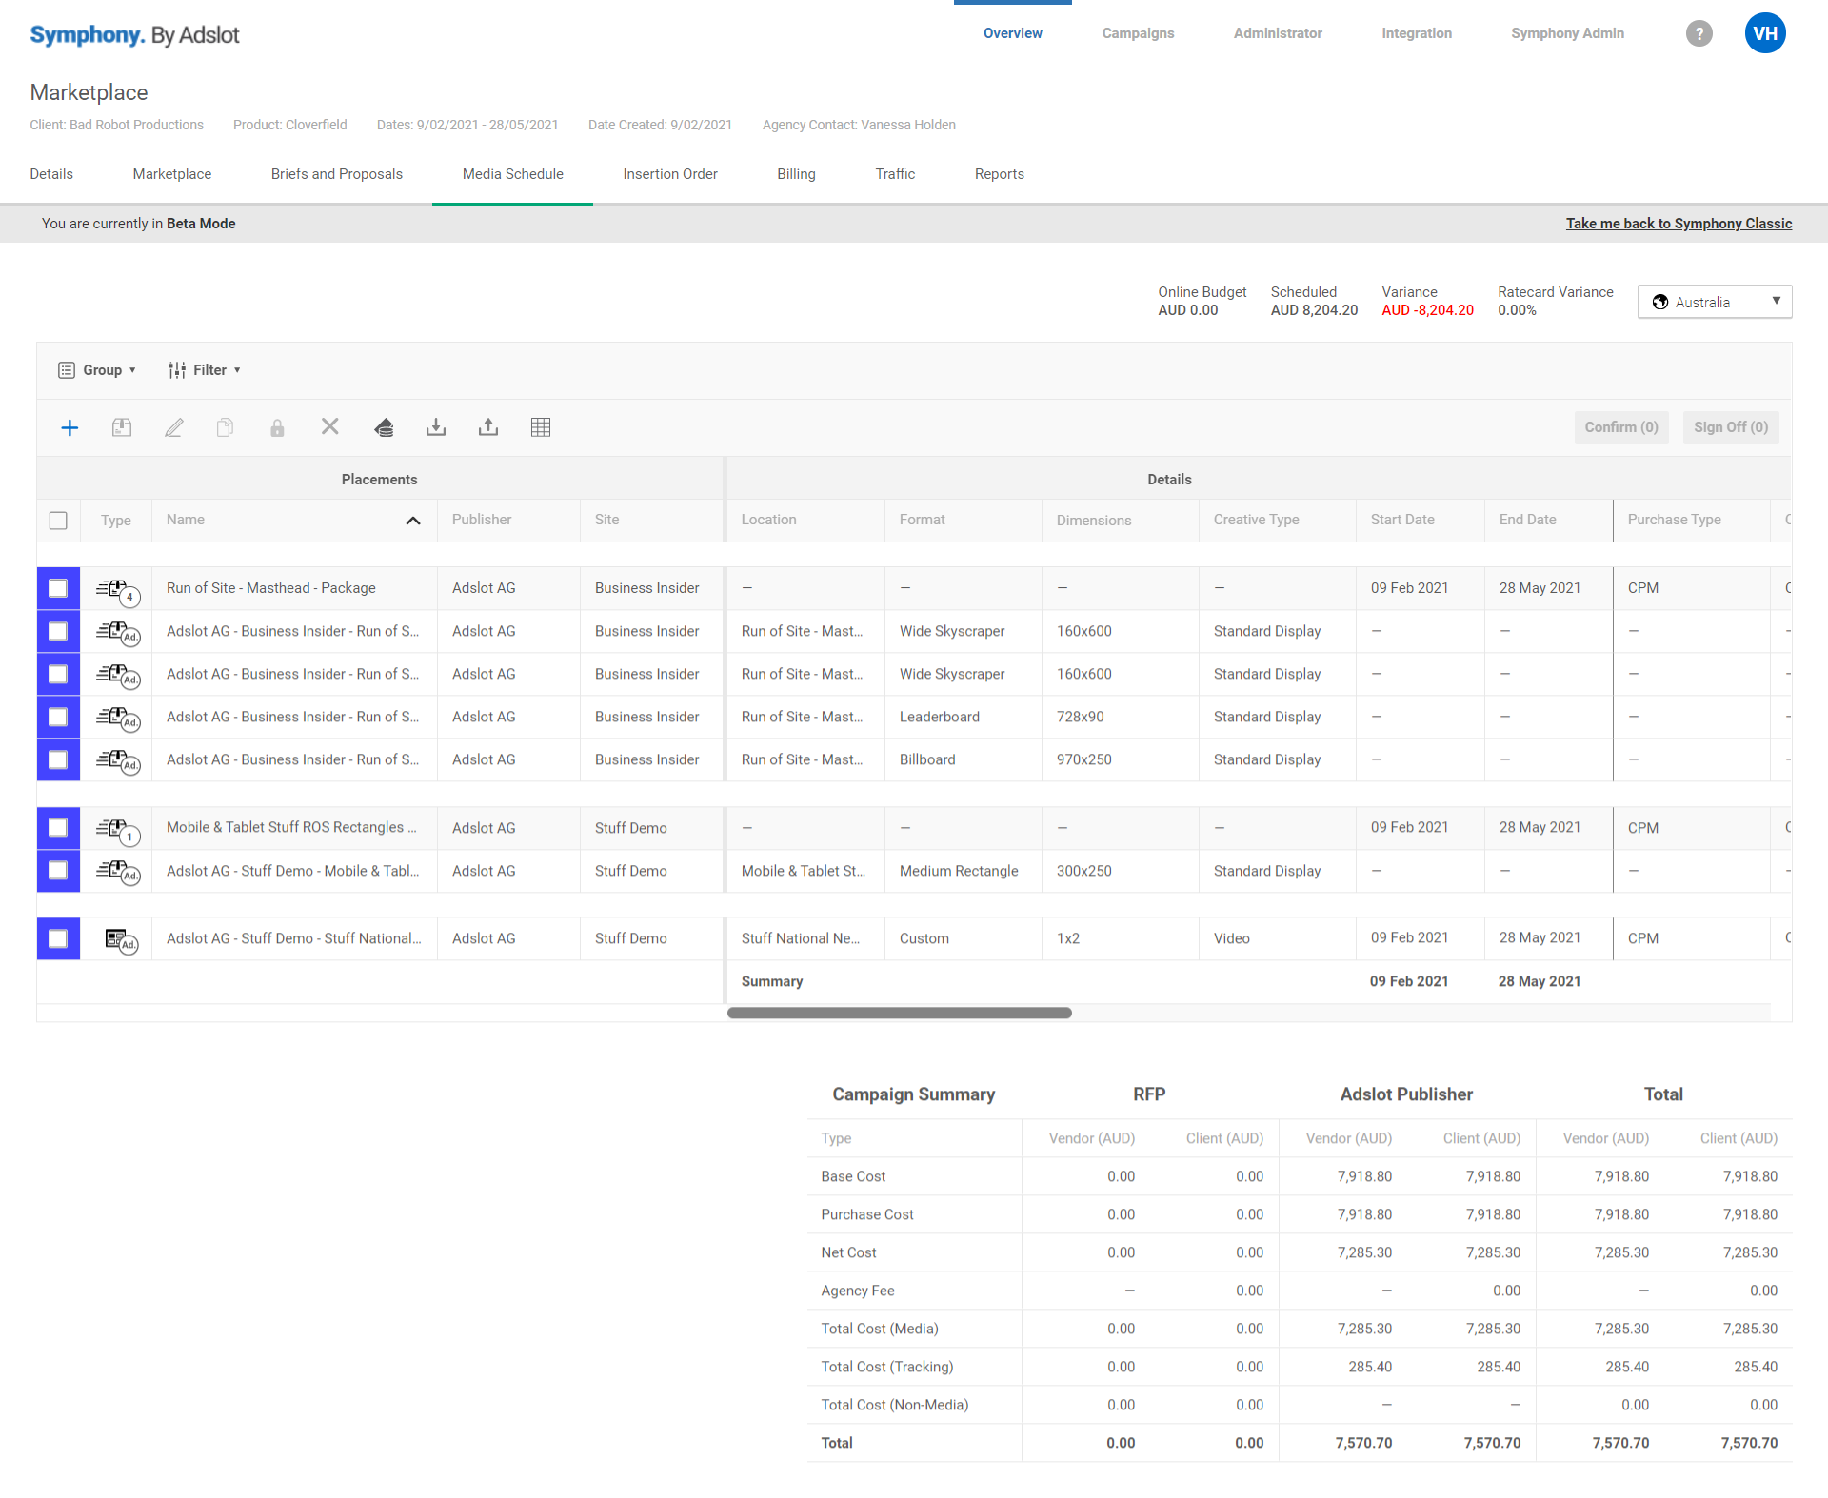Click the Purchase Type column header
1828x1498 pixels.
tap(1674, 520)
